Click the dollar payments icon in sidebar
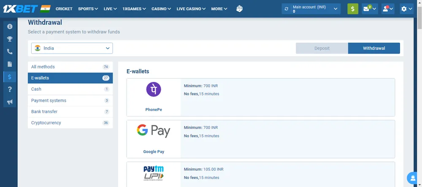Image resolution: width=422 pixels, height=187 pixels. point(10,77)
